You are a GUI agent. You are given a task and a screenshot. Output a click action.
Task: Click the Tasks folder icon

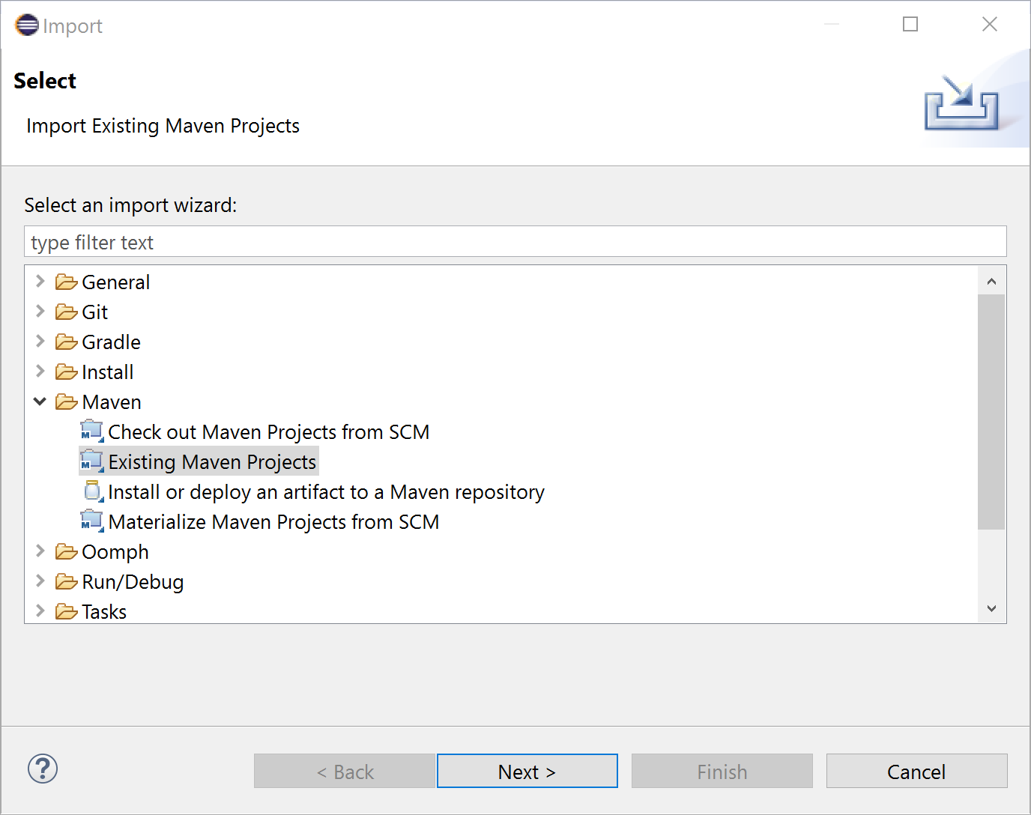point(67,612)
